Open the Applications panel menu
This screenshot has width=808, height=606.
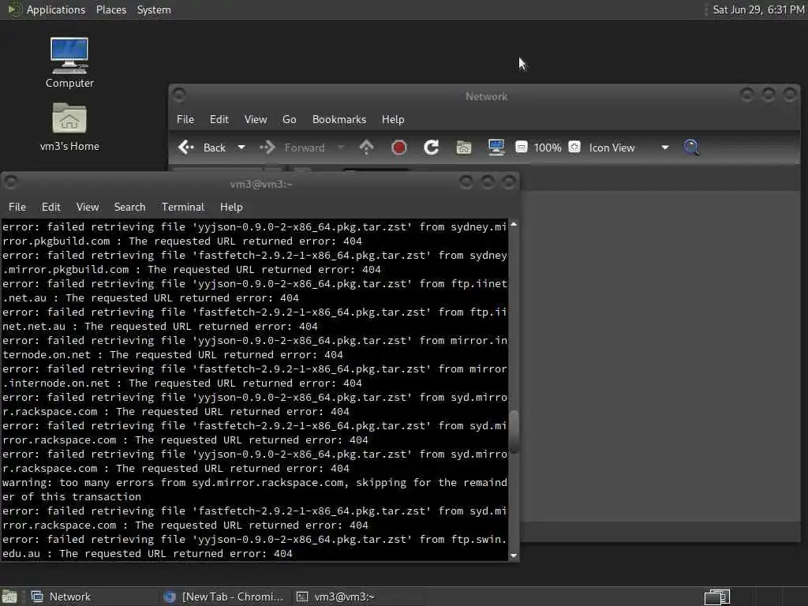pyautogui.click(x=56, y=9)
